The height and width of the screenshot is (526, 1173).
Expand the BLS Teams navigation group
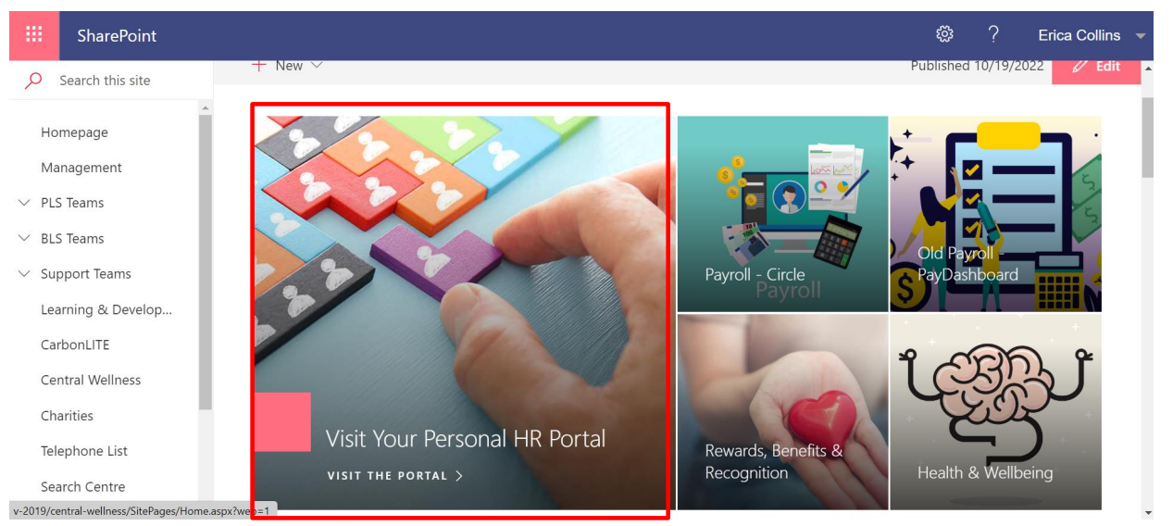[25, 238]
